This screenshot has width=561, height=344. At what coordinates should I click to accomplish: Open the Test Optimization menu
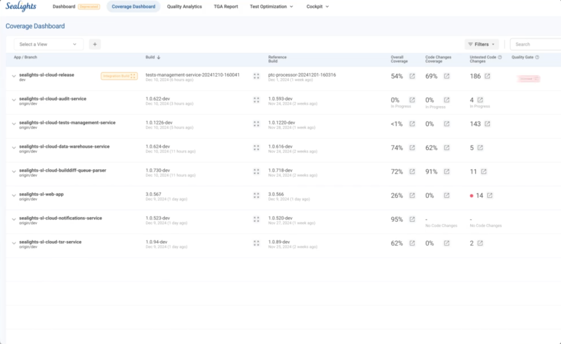coord(271,7)
